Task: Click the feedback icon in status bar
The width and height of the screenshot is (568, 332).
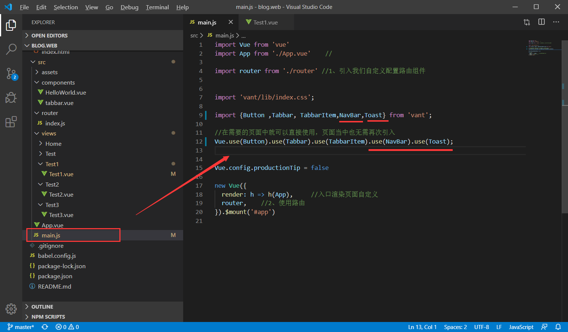Action: point(544,327)
